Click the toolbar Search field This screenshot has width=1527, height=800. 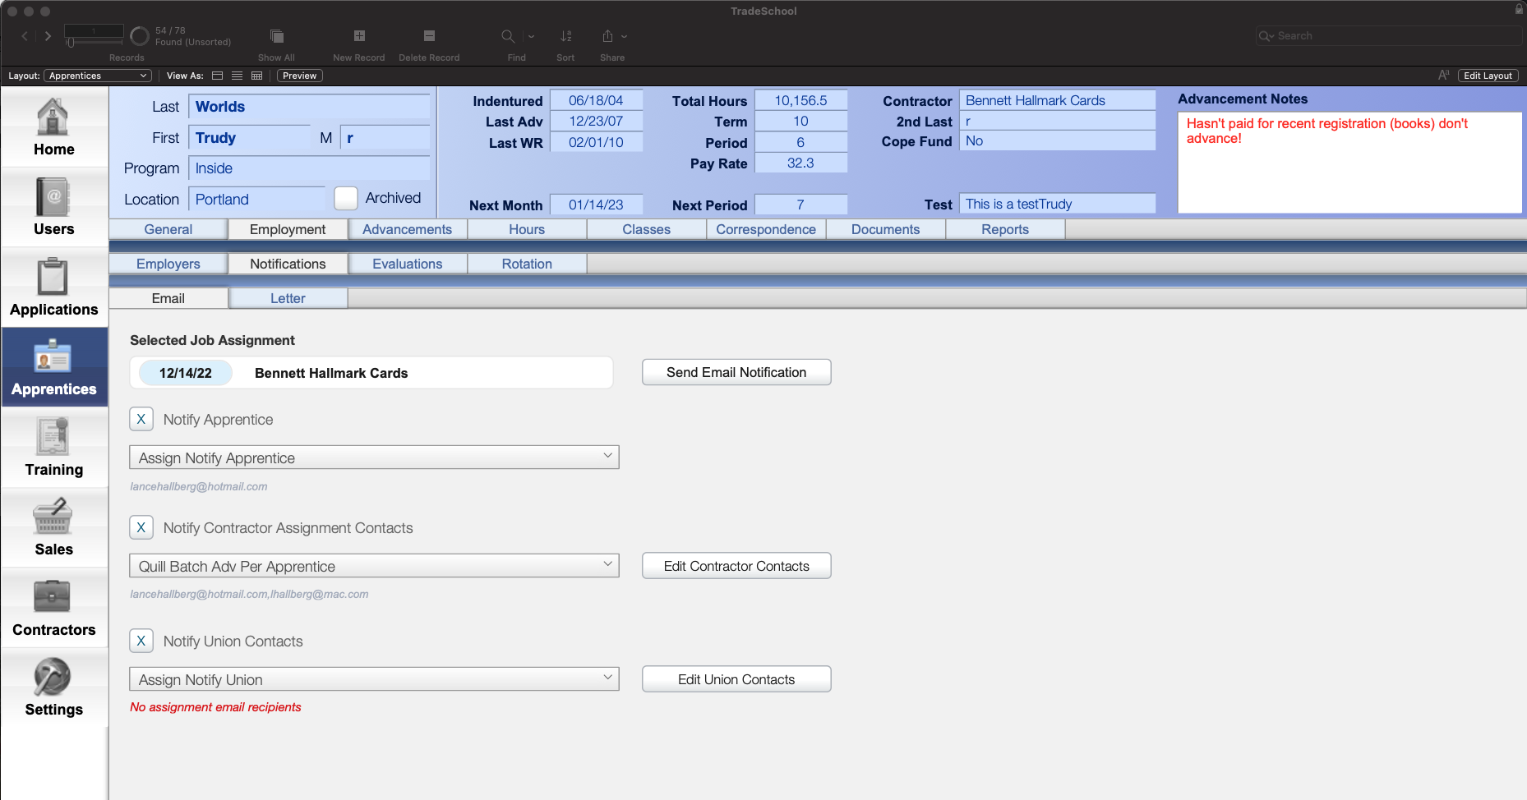coord(1389,36)
